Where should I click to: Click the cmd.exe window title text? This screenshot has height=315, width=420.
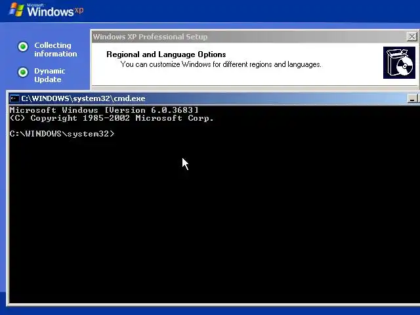[x=83, y=98]
